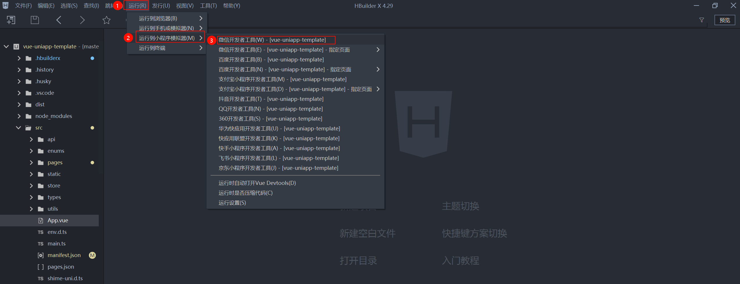This screenshot has height=284, width=740.
Task: Click the pages folder icon
Action: point(41,163)
